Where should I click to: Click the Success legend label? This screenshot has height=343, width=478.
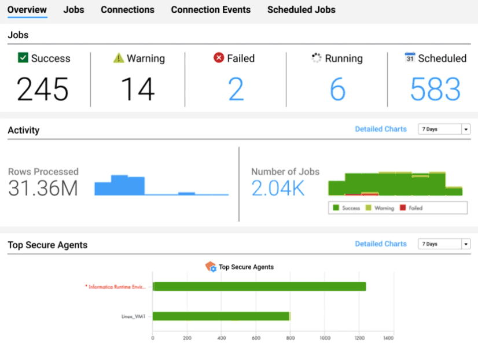[x=351, y=208]
